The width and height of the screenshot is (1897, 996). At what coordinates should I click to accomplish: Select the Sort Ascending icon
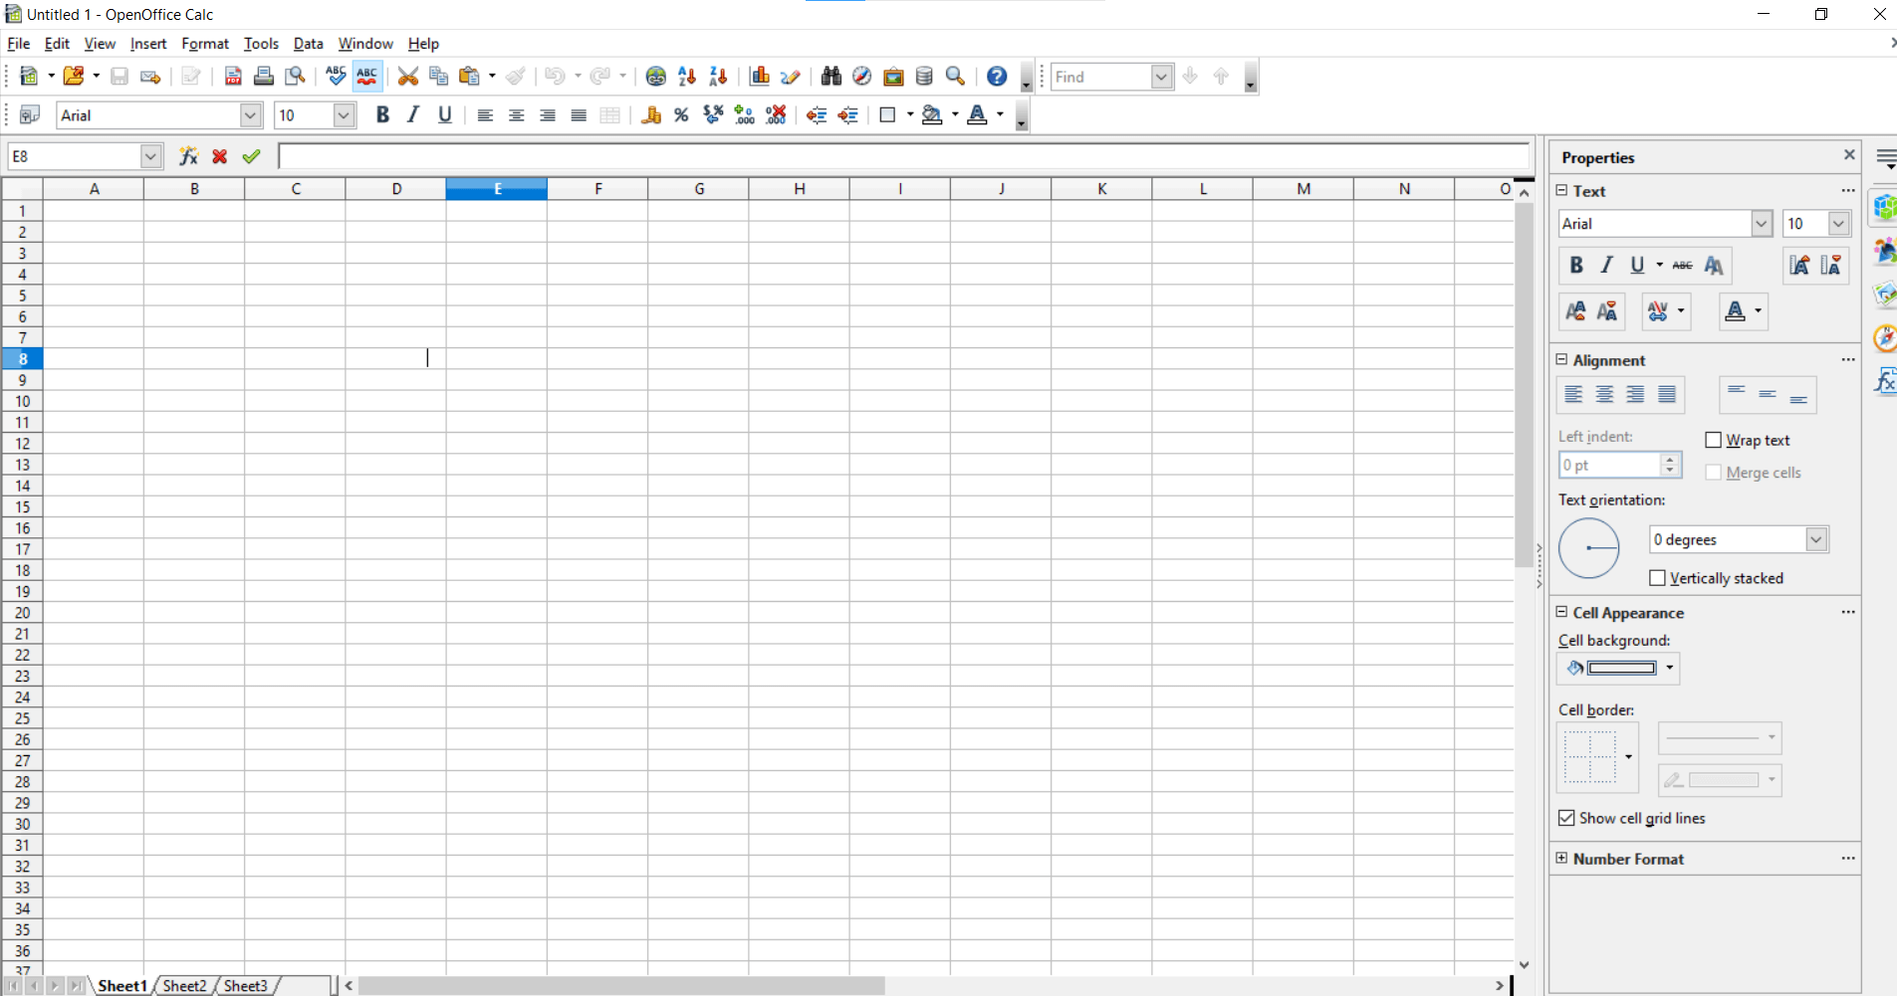pyautogui.click(x=686, y=76)
